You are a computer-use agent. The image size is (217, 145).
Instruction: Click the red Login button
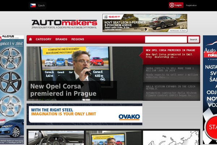click(x=176, y=5)
